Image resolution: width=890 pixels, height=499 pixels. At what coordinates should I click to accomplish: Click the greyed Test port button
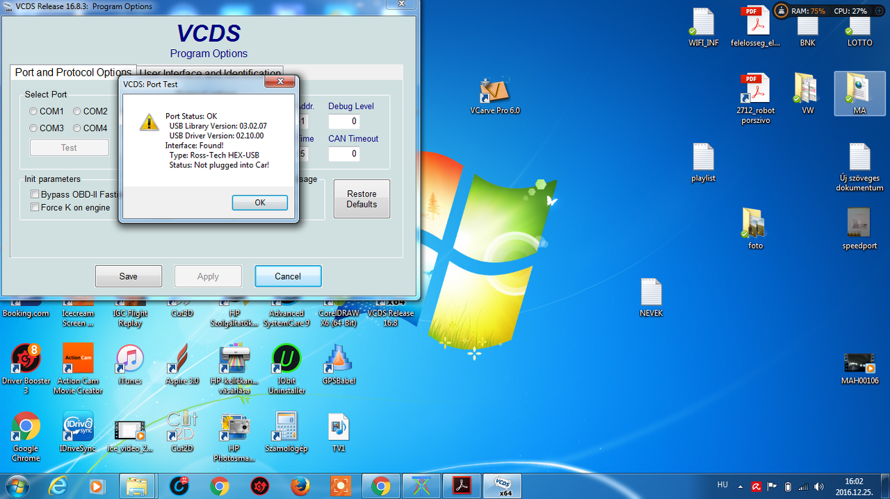point(69,148)
